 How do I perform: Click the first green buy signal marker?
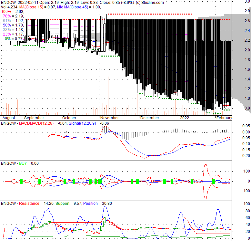21,181
